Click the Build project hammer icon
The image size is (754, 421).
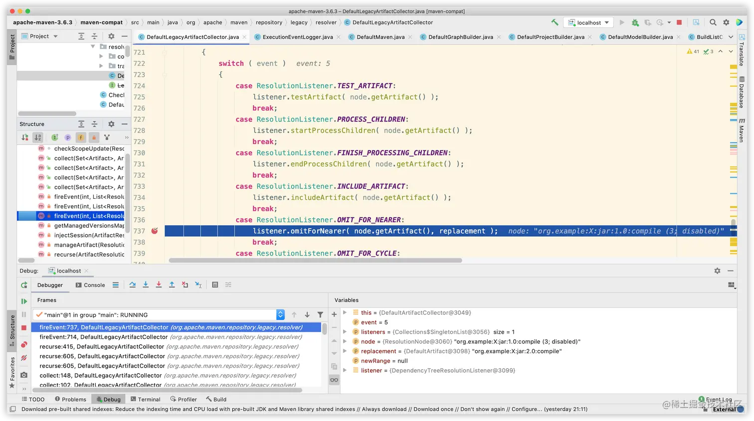click(x=555, y=22)
